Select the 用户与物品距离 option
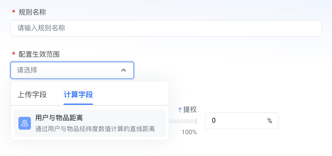This screenshot has height=156, width=332. point(90,123)
